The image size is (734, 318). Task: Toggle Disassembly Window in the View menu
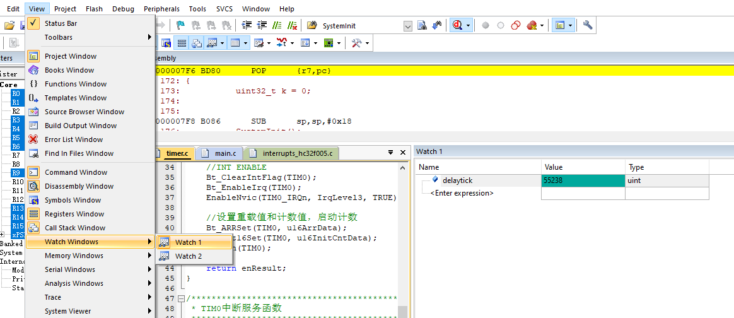tap(90, 186)
